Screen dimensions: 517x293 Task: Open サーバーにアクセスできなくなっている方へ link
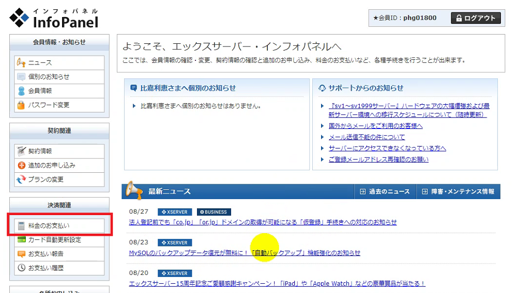pyautogui.click(x=387, y=149)
